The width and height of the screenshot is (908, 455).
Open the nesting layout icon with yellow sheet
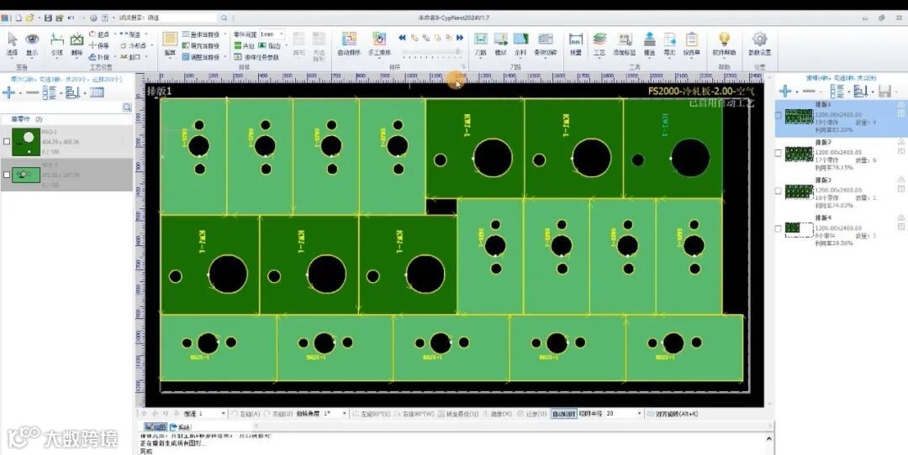170,44
